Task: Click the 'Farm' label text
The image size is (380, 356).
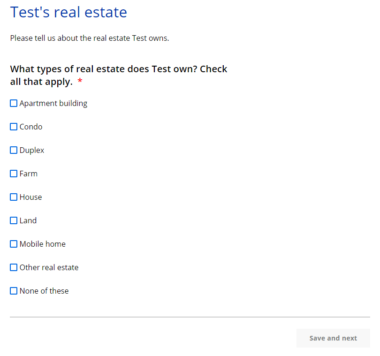Action: pyautogui.click(x=29, y=174)
